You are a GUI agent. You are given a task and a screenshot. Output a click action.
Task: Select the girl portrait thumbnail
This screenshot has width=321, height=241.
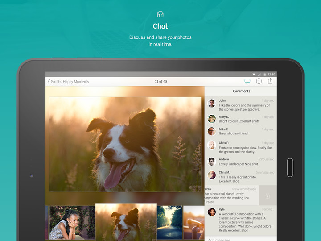click(72, 222)
